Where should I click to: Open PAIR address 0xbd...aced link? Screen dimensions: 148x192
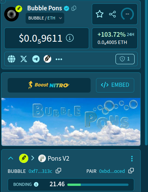click(112, 171)
